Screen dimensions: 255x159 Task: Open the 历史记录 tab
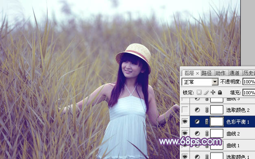coord(249,73)
